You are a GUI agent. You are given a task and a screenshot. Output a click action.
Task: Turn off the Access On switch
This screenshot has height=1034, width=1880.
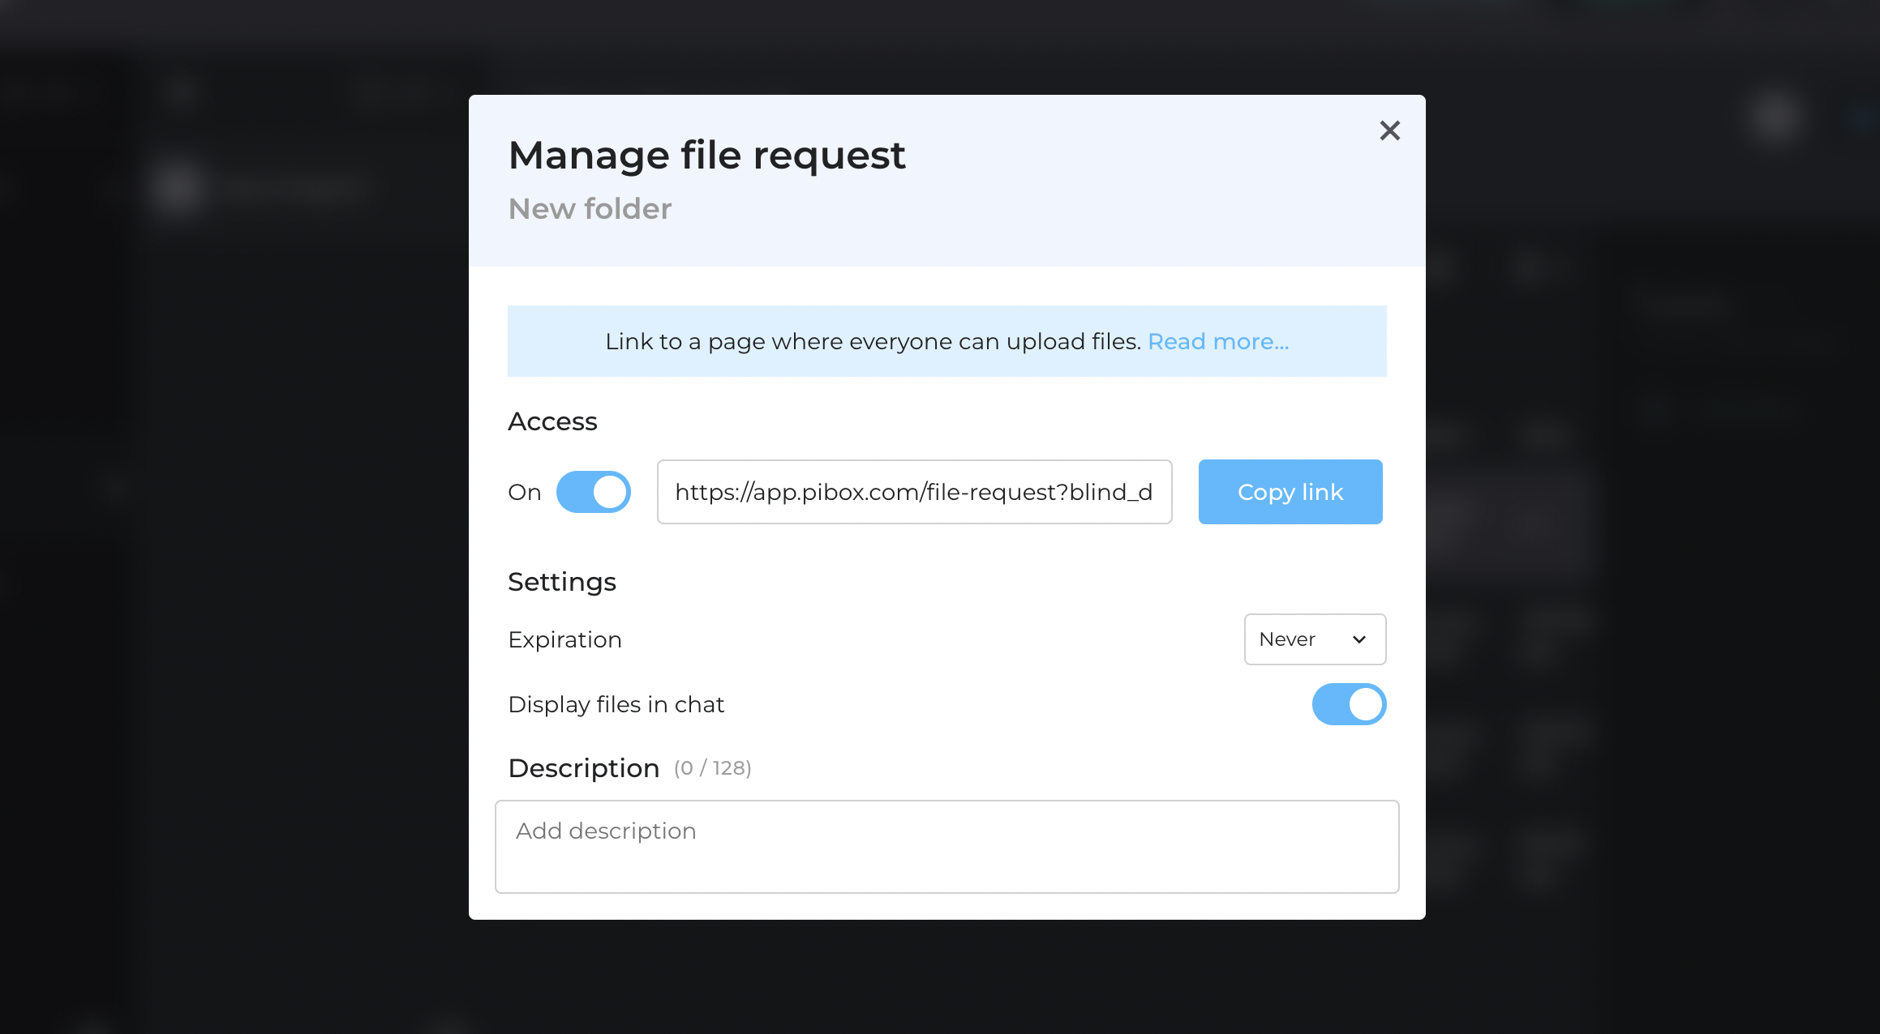click(x=593, y=492)
